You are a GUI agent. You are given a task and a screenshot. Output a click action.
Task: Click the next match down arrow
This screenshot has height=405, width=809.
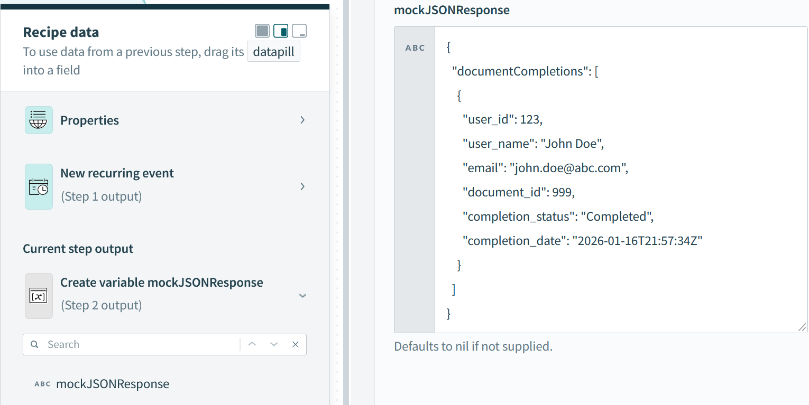(x=273, y=344)
